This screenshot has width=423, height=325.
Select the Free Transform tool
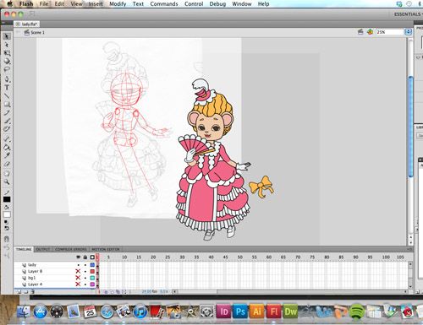click(x=7, y=53)
